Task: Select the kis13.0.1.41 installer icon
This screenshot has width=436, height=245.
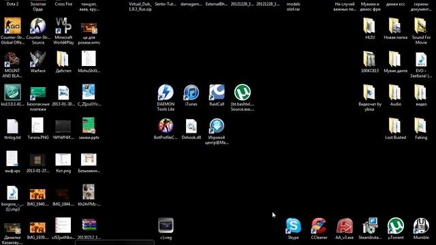Action: coord(12,93)
